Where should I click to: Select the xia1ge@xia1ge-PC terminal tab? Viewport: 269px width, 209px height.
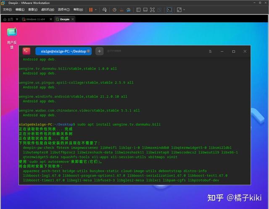click(63, 51)
